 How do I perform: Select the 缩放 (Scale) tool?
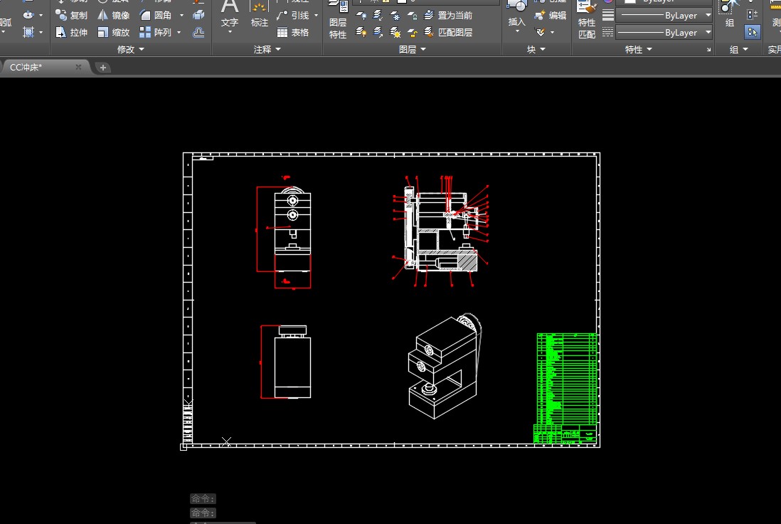coord(114,33)
